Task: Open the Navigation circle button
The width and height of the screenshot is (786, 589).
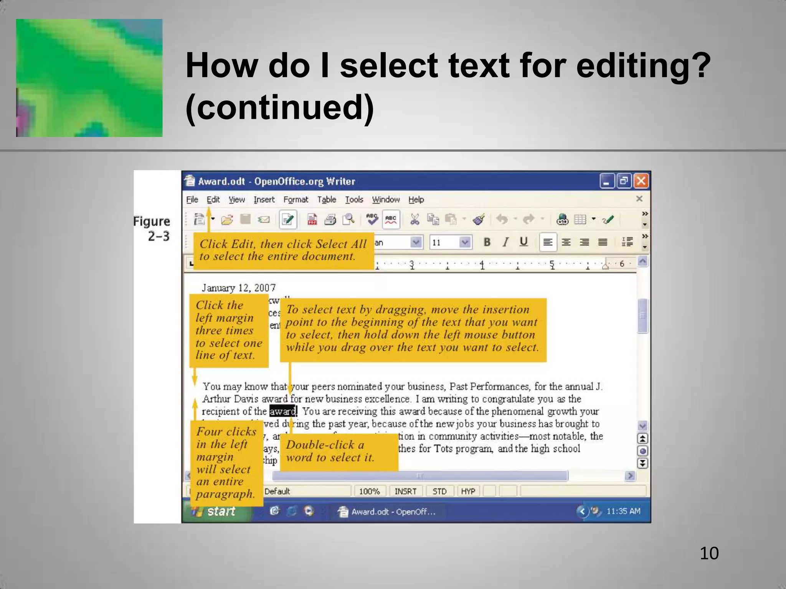Action: 642,451
